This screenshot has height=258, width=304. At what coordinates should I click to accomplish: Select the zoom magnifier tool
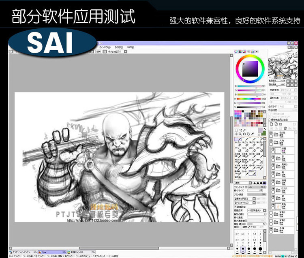(x=240, y=134)
